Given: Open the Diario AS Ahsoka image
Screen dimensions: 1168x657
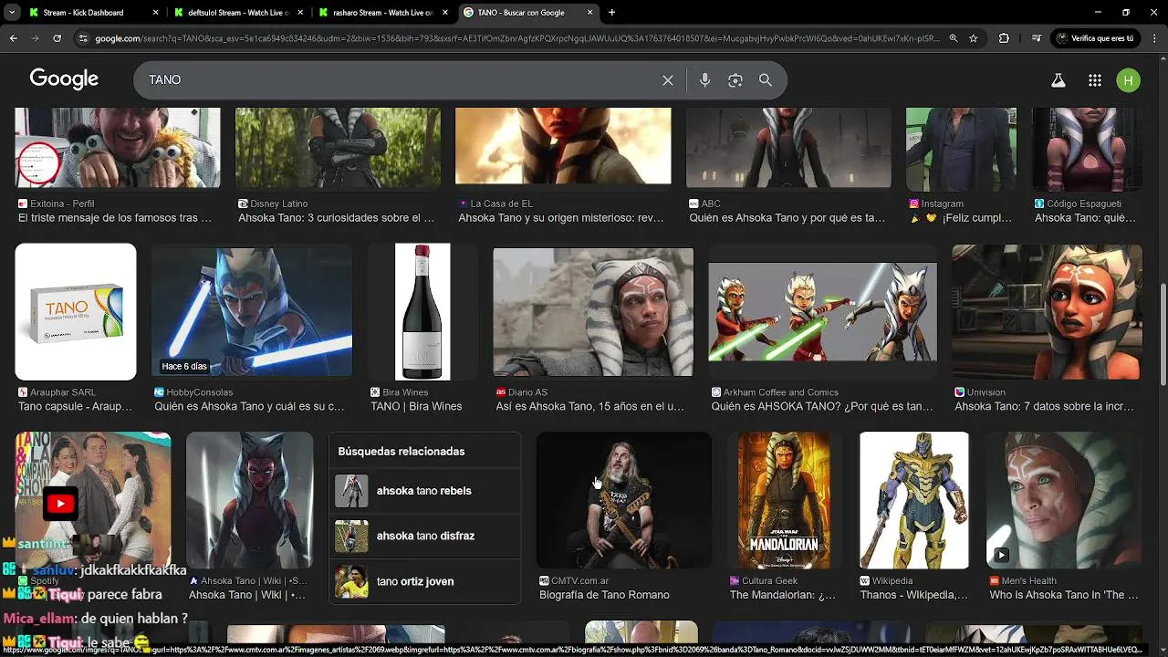Looking at the screenshot, I should 593,312.
